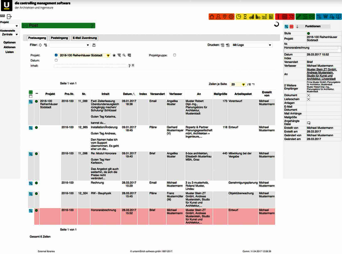Open Aktionen in left sidebar
Image resolution: width=342 pixels, height=254 pixels.
click(10, 47)
